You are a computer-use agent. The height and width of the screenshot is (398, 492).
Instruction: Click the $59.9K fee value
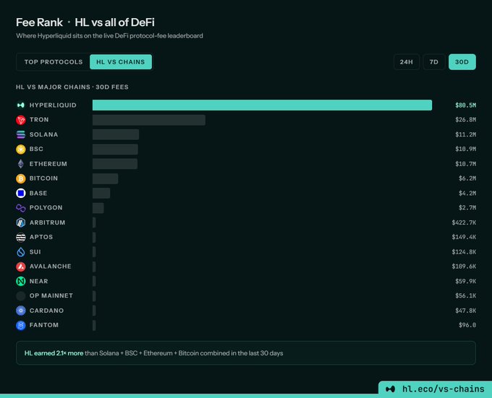click(466, 281)
